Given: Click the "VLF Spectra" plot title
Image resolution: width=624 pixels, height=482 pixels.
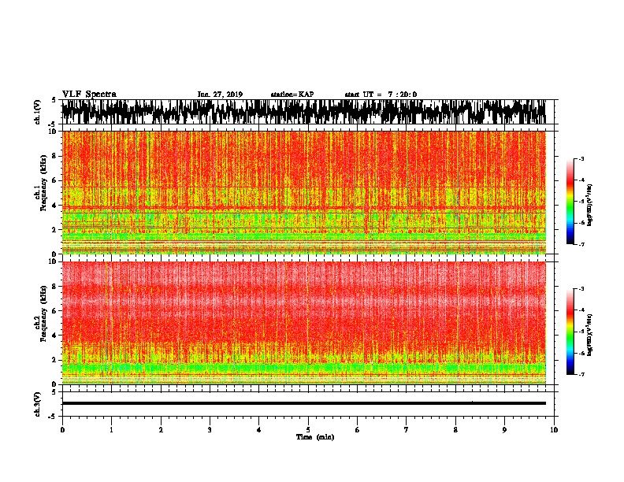Looking at the screenshot, I should tap(89, 95).
